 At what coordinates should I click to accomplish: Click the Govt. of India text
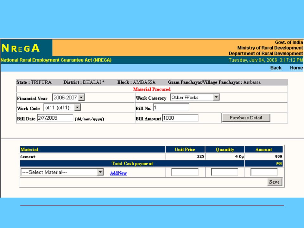289,42
